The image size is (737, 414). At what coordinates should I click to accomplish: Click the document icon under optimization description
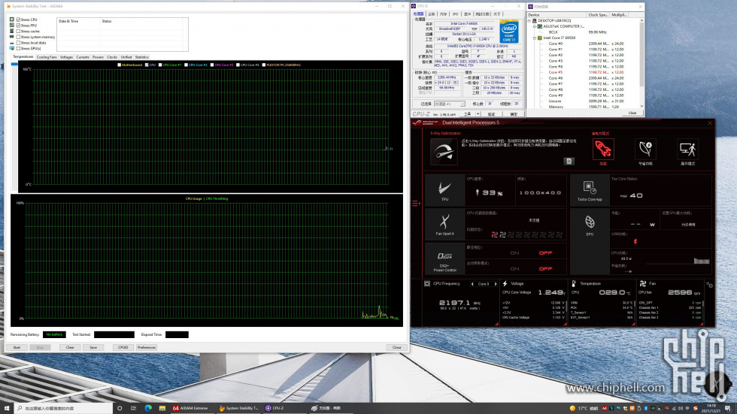pos(569,162)
